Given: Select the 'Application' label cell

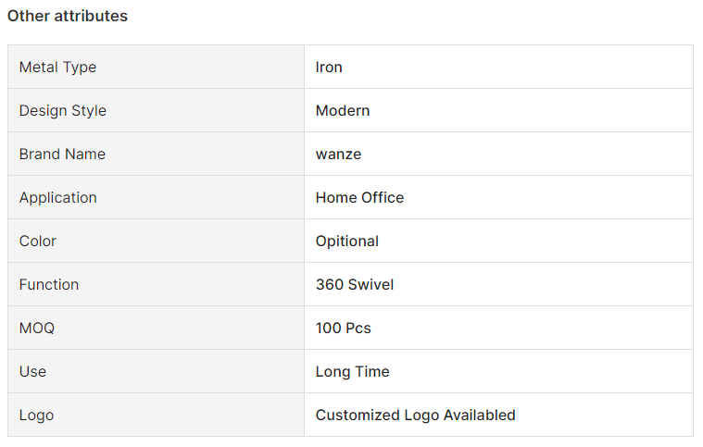Looking at the screenshot, I should 156,197.
